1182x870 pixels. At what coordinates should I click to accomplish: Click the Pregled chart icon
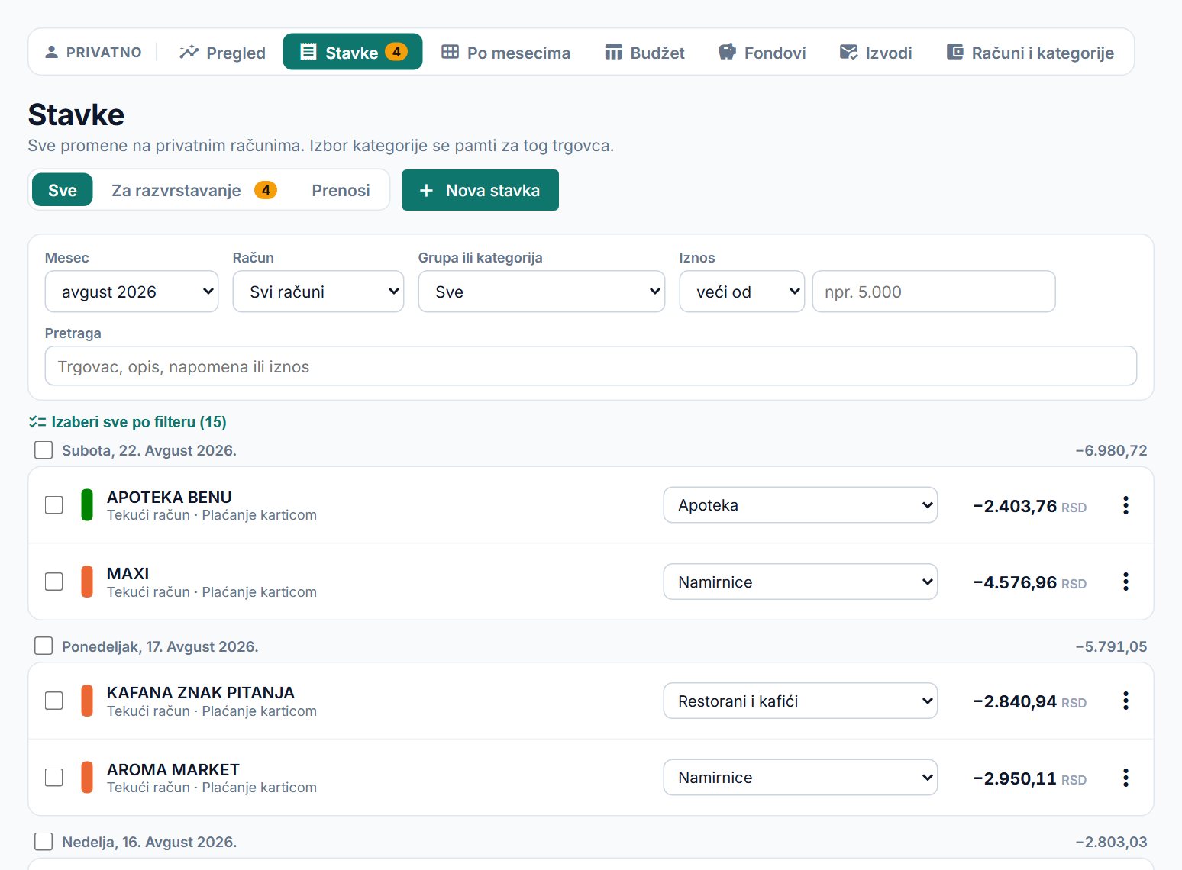[x=189, y=52]
